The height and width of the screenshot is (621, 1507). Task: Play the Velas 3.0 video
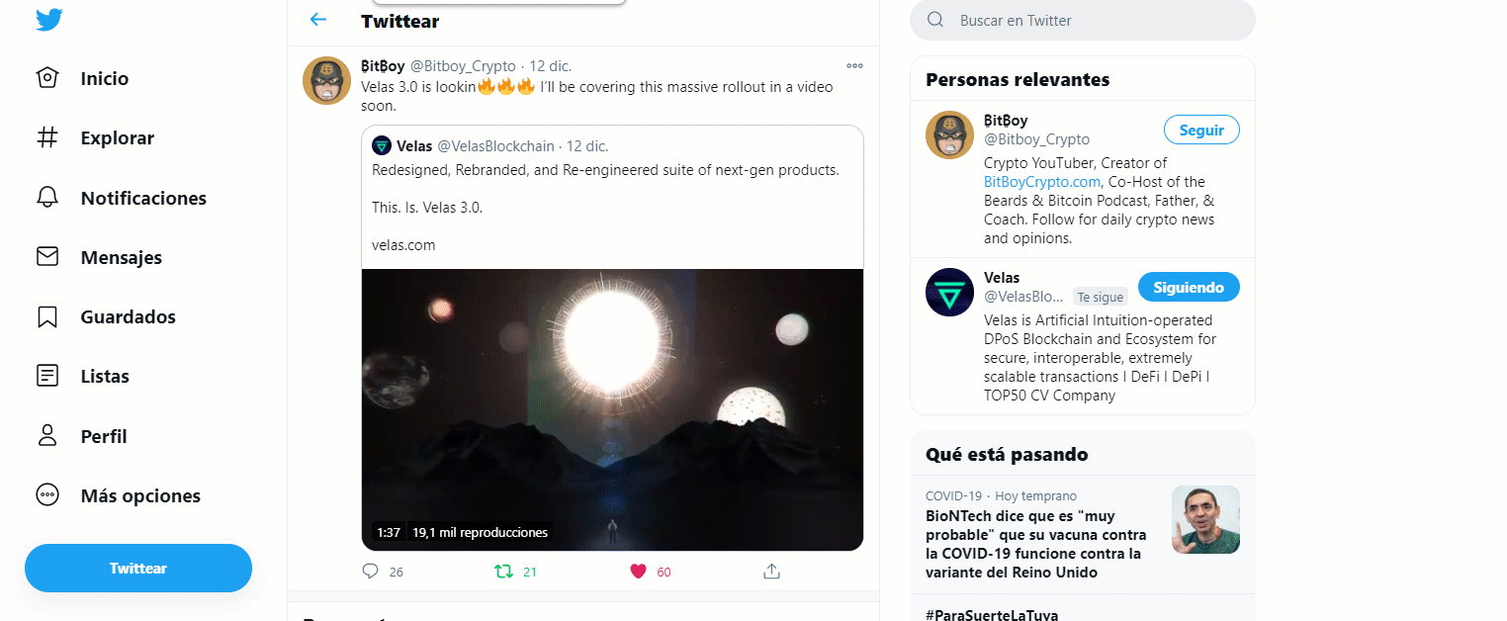612,409
